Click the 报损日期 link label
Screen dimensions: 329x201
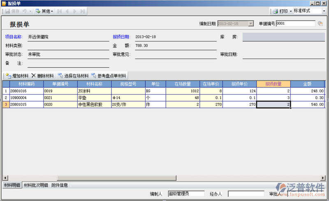(121, 37)
